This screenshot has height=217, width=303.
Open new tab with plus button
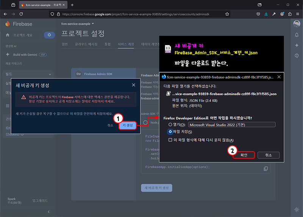(72, 5)
